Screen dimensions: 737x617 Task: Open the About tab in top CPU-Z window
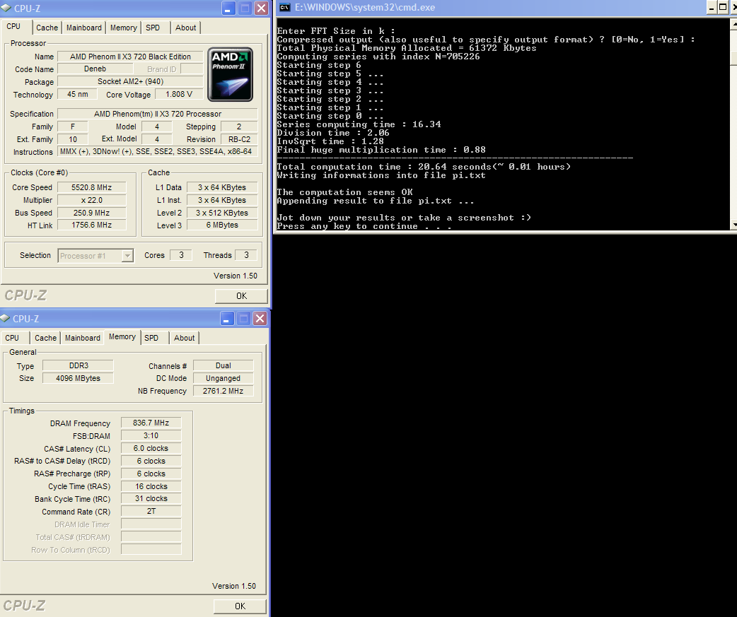coord(185,28)
